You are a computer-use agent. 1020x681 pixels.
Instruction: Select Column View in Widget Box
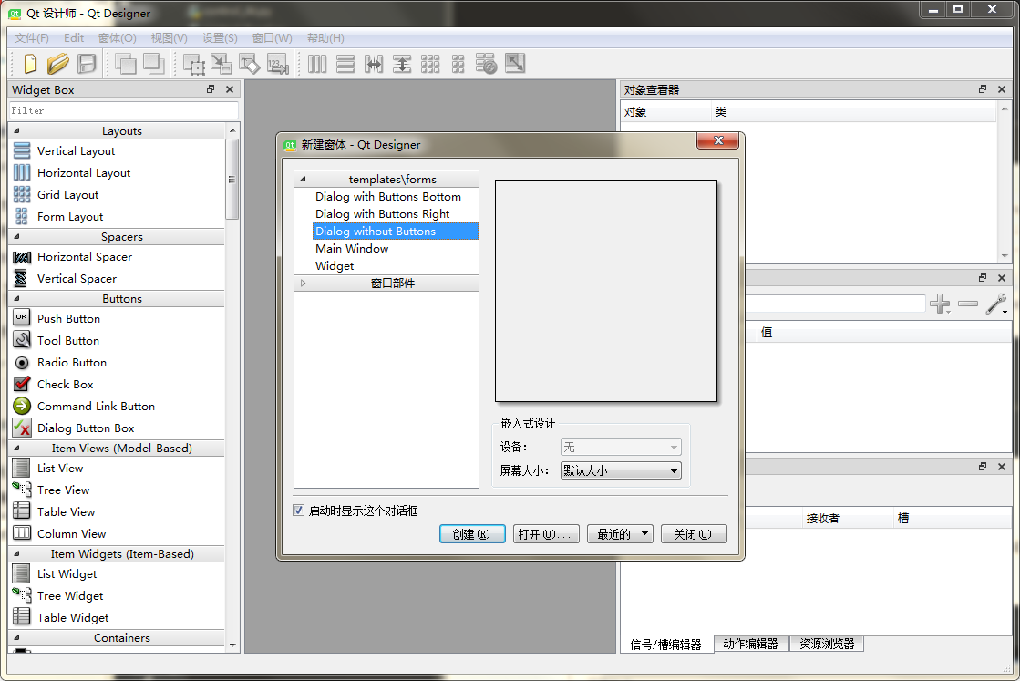(x=72, y=533)
